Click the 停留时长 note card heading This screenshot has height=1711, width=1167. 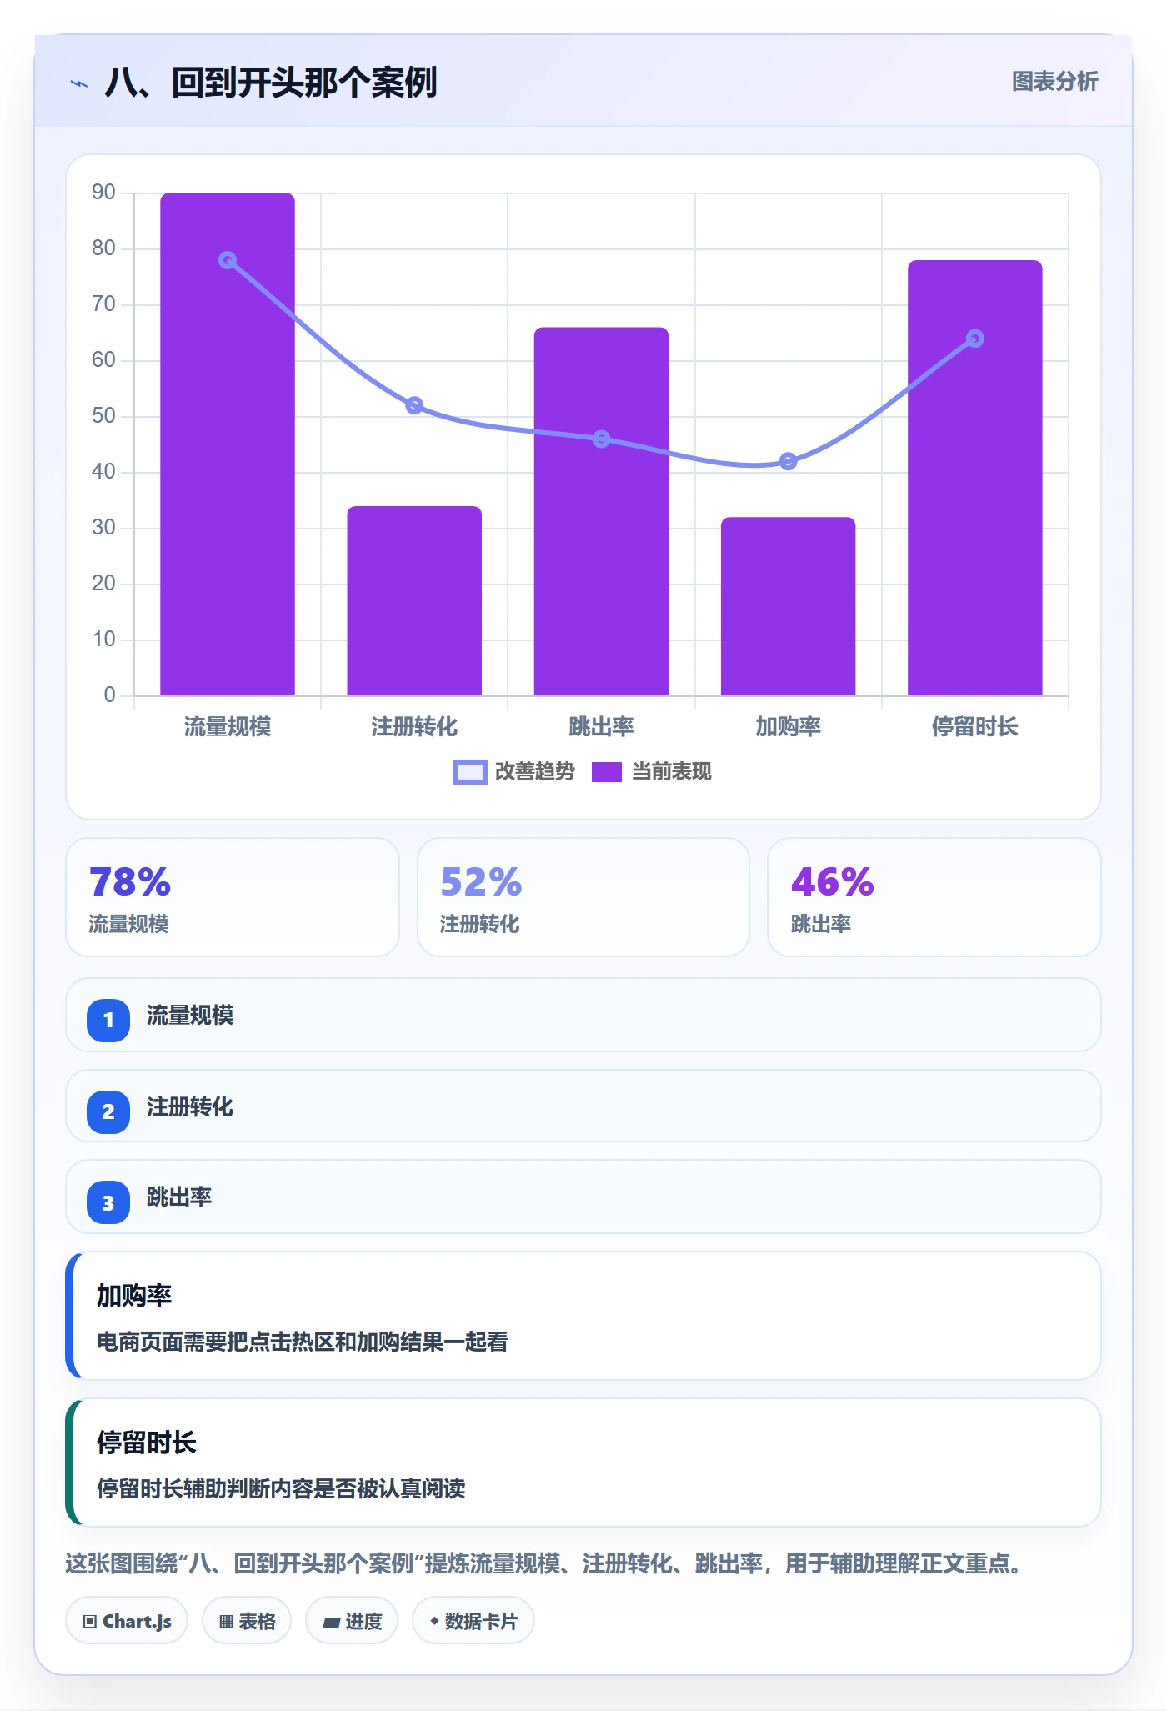[x=147, y=1443]
